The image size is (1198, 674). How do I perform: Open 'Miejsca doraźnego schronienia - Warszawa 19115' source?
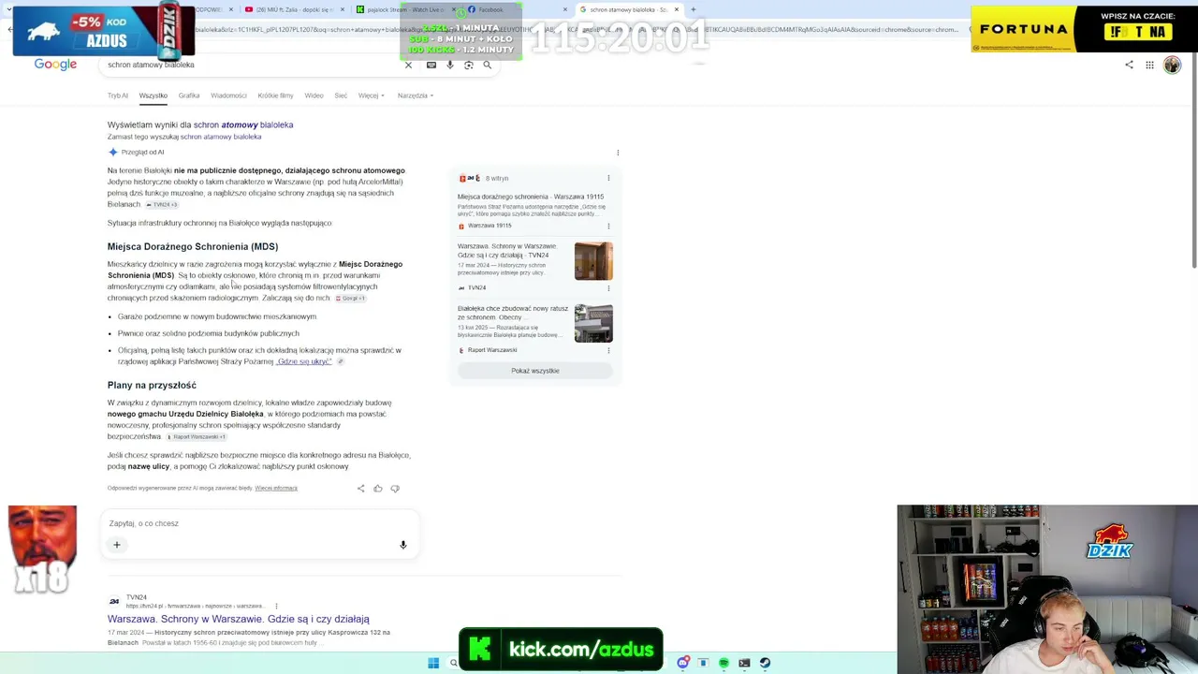click(531, 197)
